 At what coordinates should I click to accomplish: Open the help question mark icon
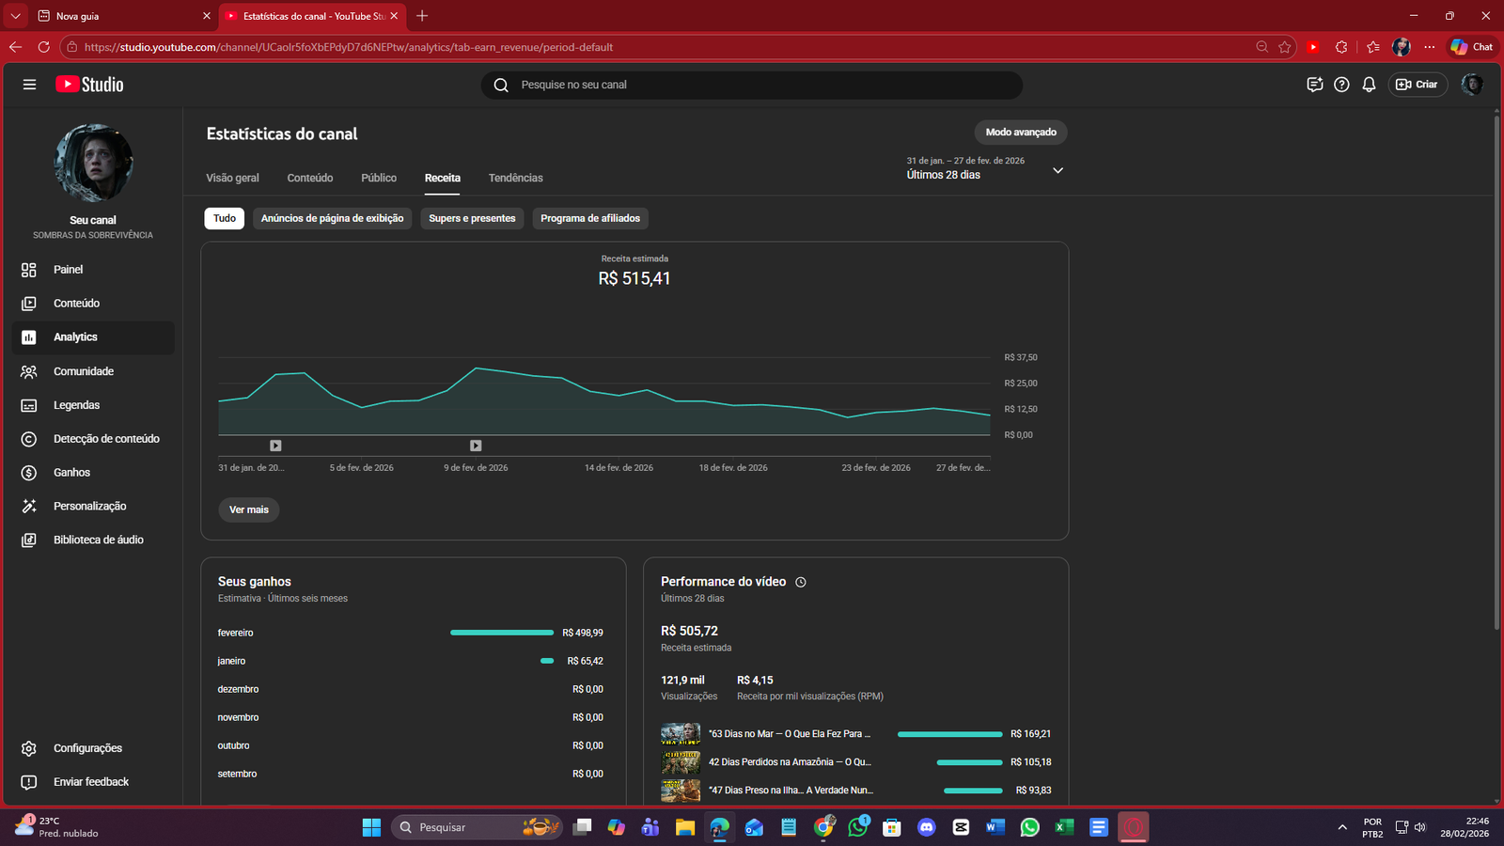click(1341, 85)
